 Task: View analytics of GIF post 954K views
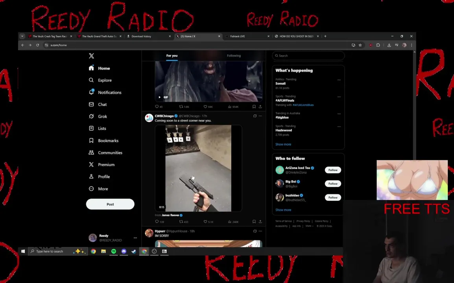233,107
